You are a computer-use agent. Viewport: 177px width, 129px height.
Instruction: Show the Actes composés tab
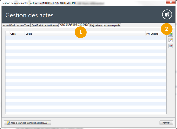[x=112, y=25]
